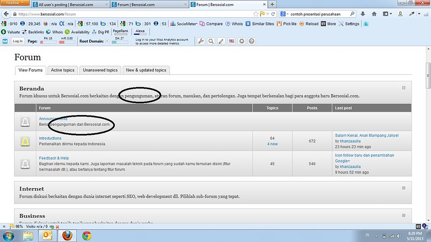Expand the Root Domain dropdown in MozBar

[x=107, y=41]
